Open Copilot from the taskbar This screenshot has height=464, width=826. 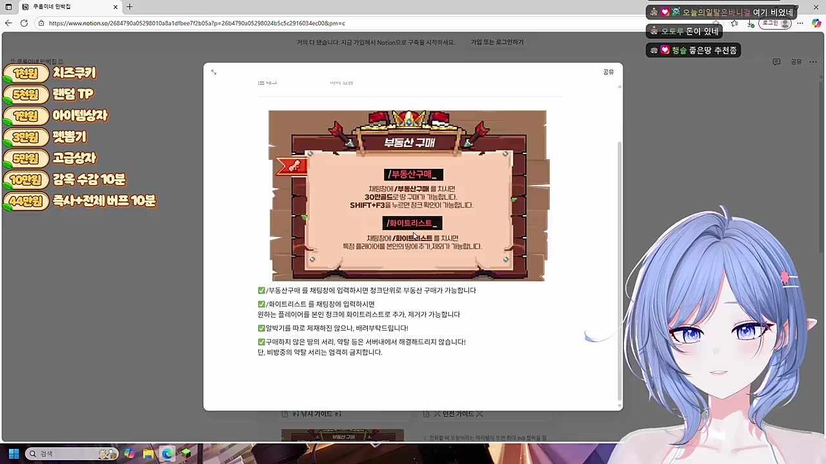130,454
